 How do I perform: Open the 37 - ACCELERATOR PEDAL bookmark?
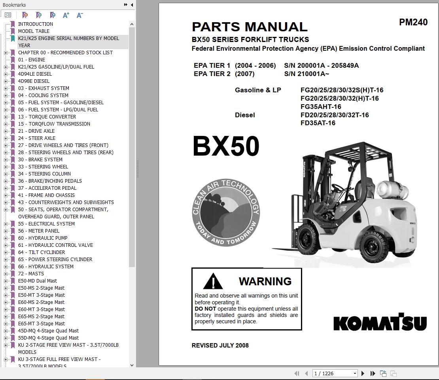point(47,188)
